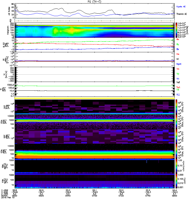Click the X-GSE value '33.4'
Viewport: 189px width, 201px height.
click(x=174, y=190)
